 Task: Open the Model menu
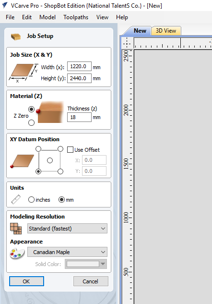click(x=47, y=17)
